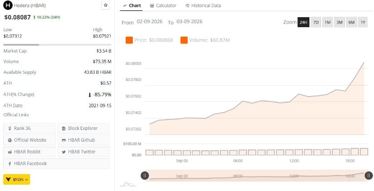Image resolution: width=374 pixels, height=191 pixels.
Task: Click the Facebook f icon
Action: pyautogui.click(x=10, y=164)
